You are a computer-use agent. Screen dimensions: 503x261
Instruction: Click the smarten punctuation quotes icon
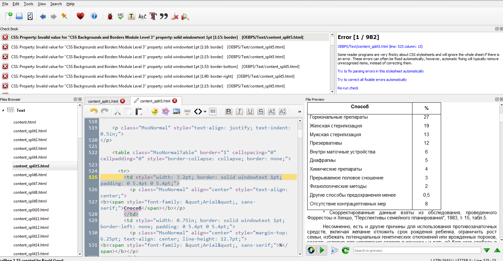(x=164, y=16)
